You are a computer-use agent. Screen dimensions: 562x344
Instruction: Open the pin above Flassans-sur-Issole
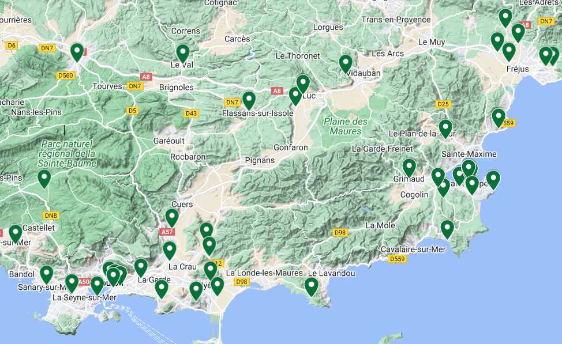pyautogui.click(x=249, y=100)
